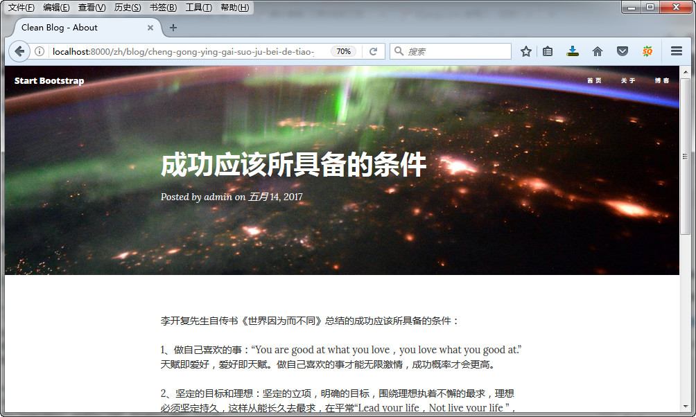
Task: Click the search magnifier icon
Action: coord(399,51)
